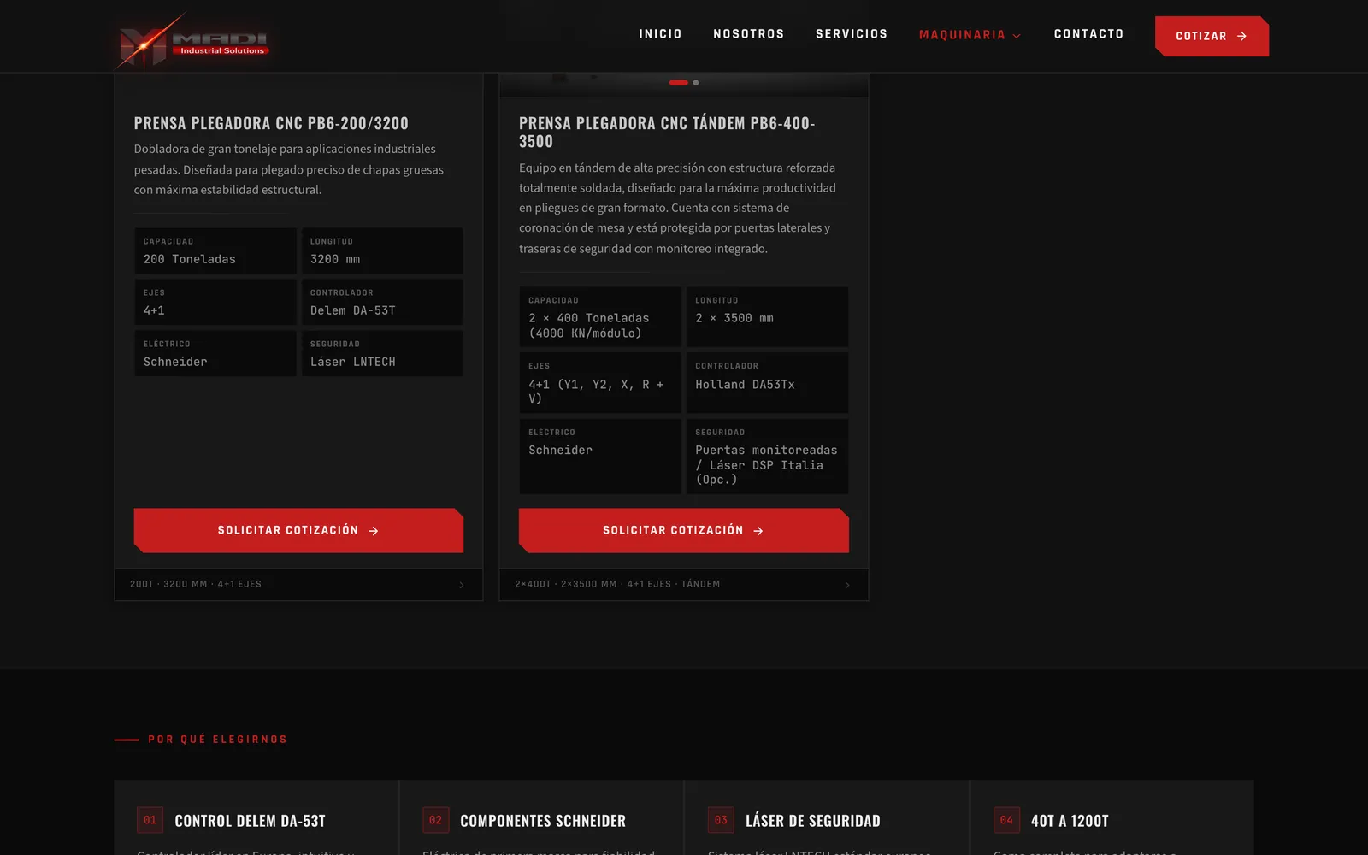The width and height of the screenshot is (1368, 855).
Task: Click the arrow icon in the Cotizar button
Action: (x=1241, y=36)
